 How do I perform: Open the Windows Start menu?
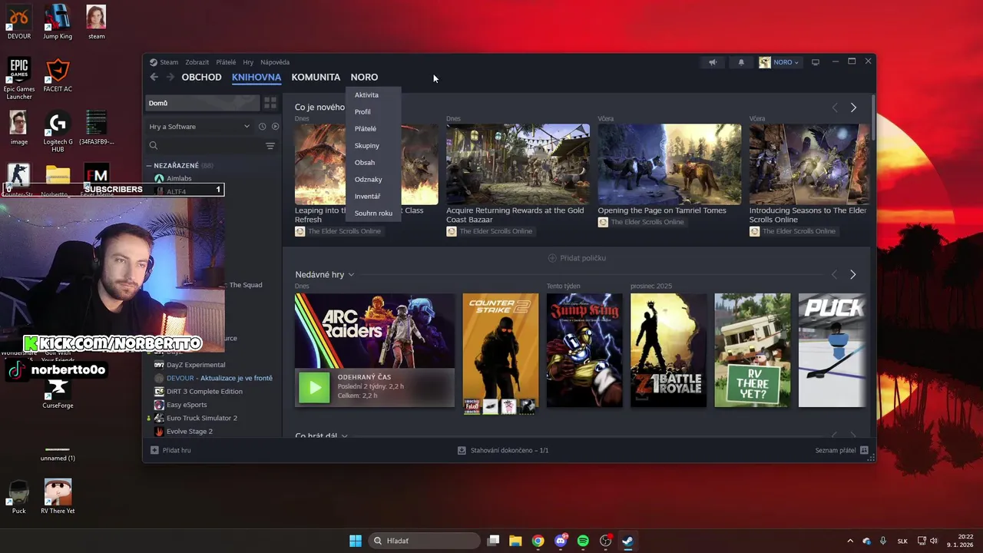coord(356,541)
